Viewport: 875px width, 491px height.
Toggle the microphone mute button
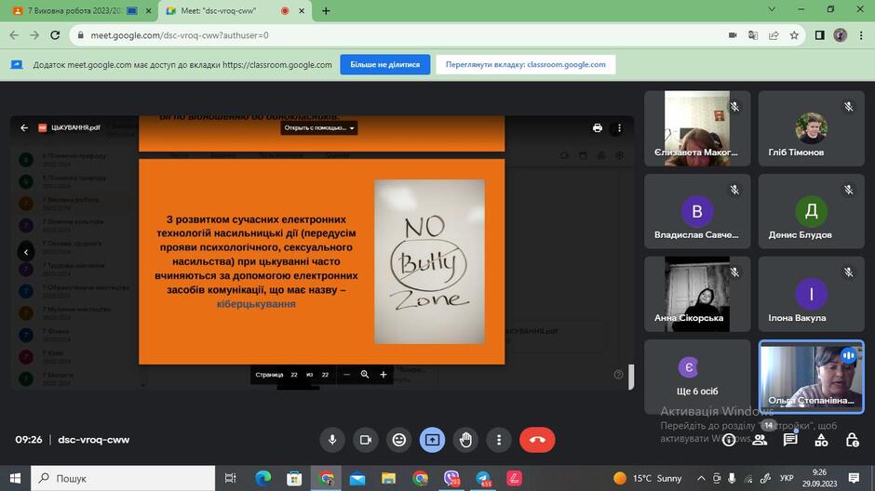(x=332, y=440)
